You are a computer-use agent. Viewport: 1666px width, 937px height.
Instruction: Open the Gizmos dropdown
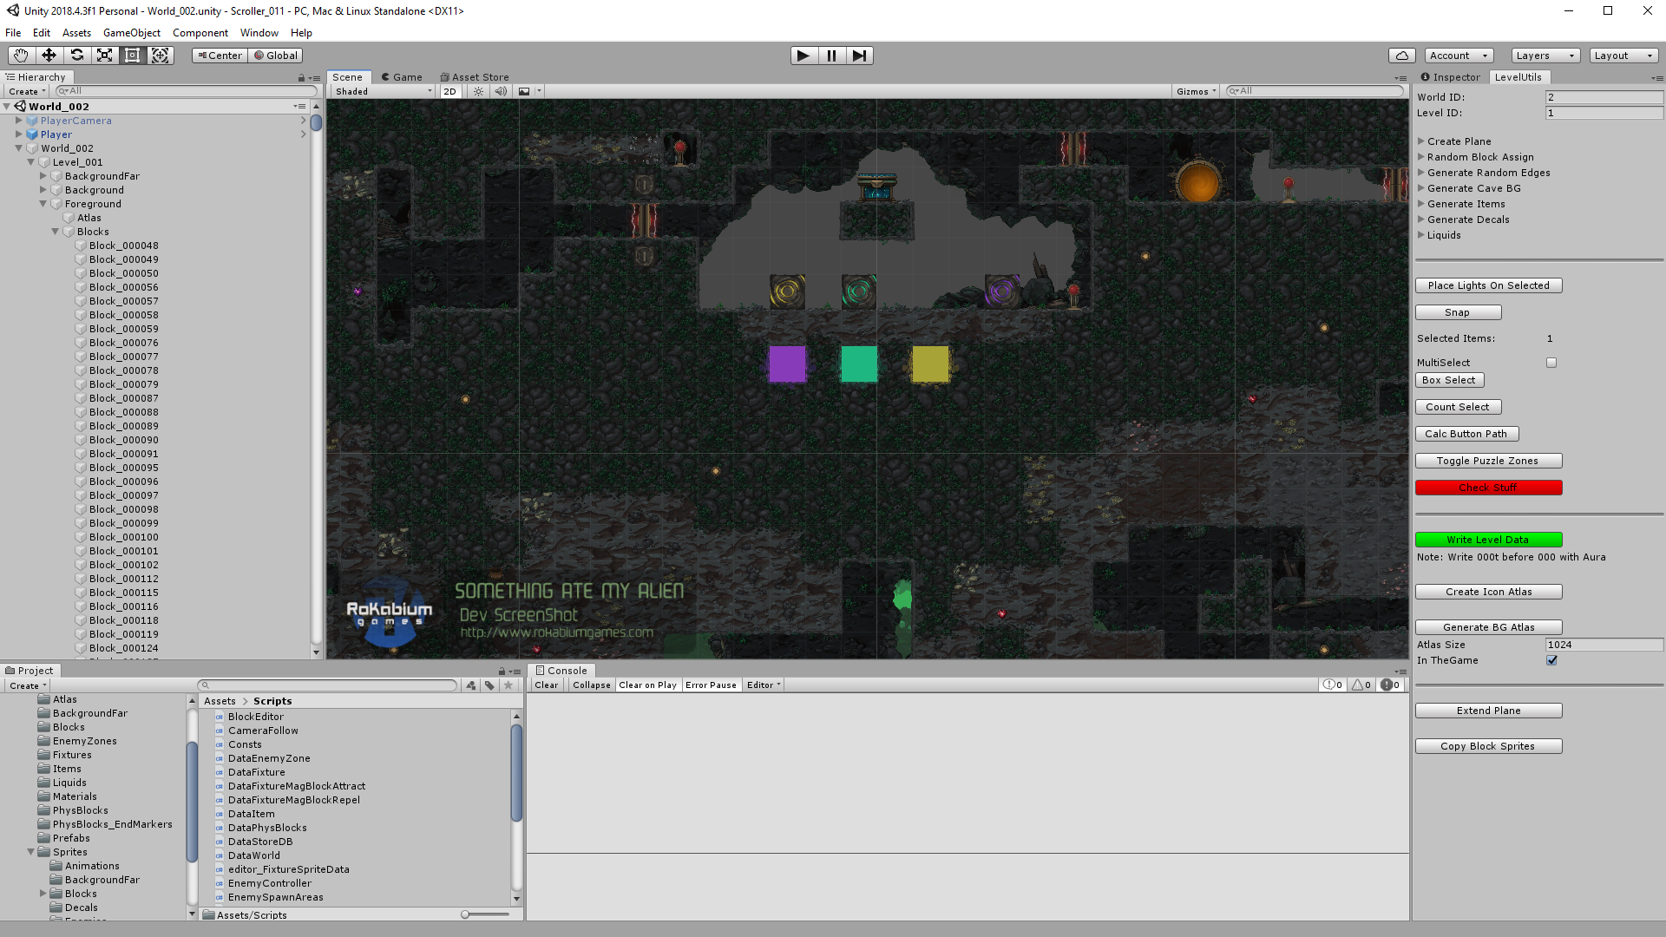1197,91
